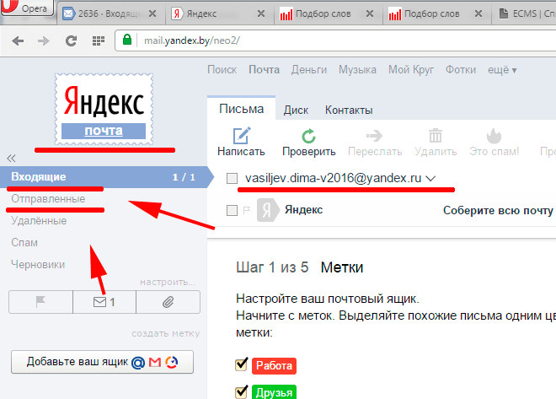The width and height of the screenshot is (556, 399).
Task: Open the Деньги service link
Action: [309, 69]
